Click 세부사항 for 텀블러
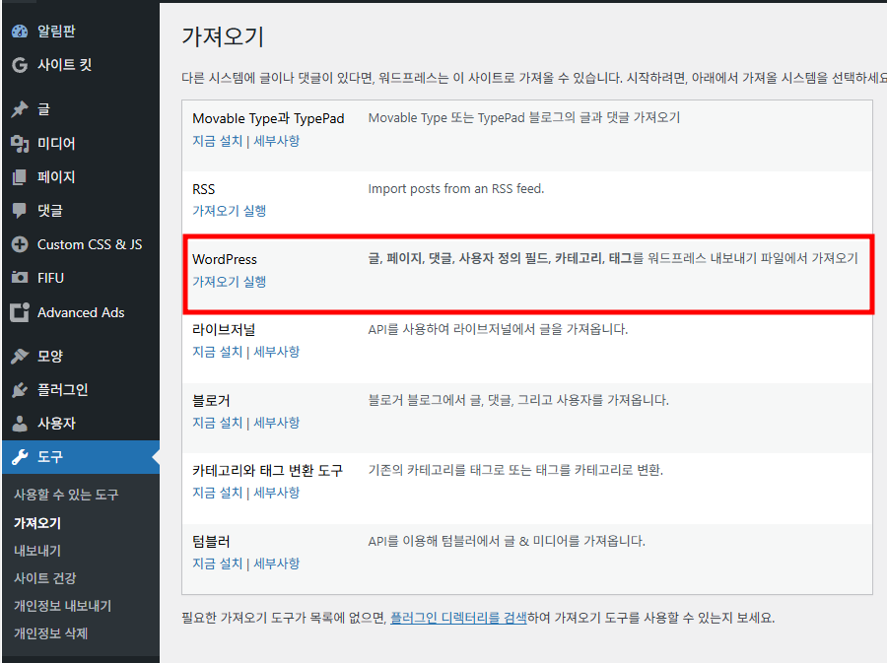The image size is (887, 663). click(x=277, y=564)
